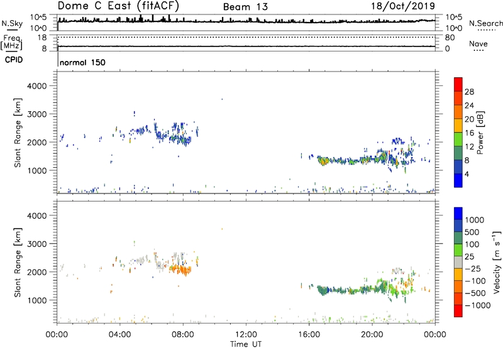Click dotted N.Search legend line sample
The image size is (503, 348).
click(x=486, y=30)
